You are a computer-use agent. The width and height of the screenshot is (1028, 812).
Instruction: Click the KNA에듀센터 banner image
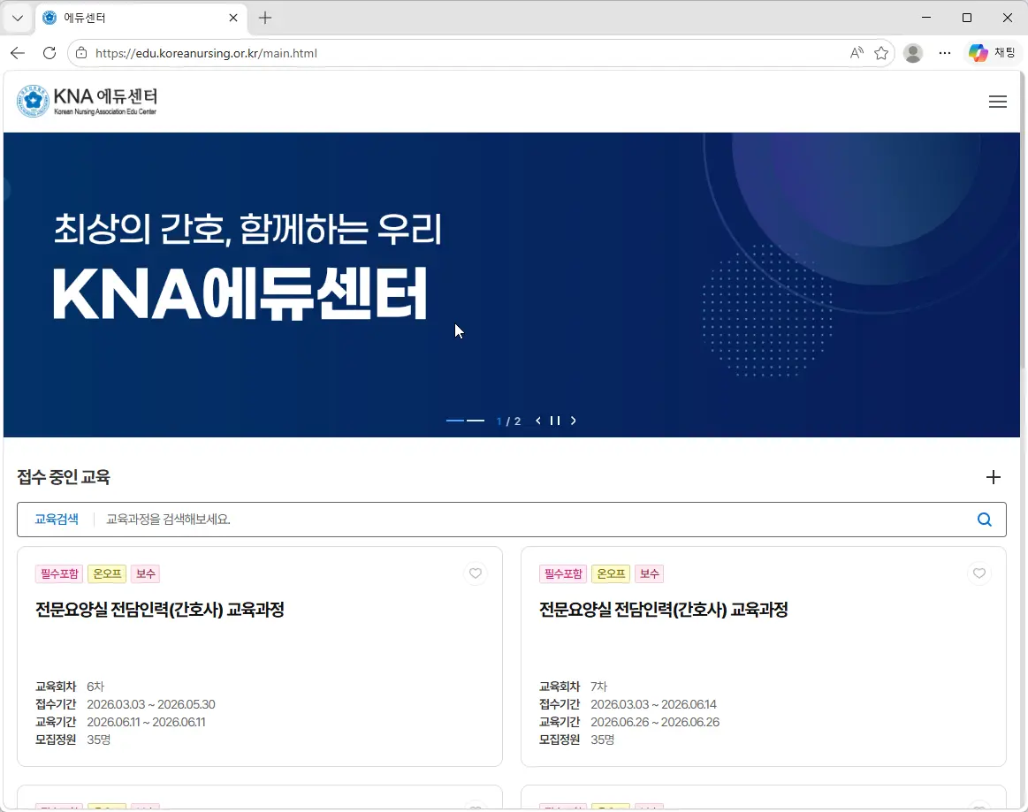(512, 285)
